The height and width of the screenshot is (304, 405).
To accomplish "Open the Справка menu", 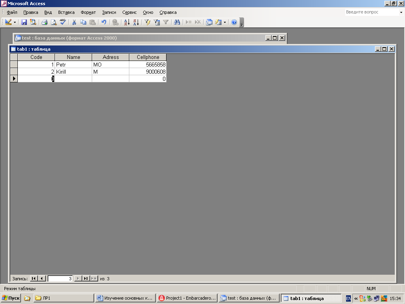I will [168, 12].
